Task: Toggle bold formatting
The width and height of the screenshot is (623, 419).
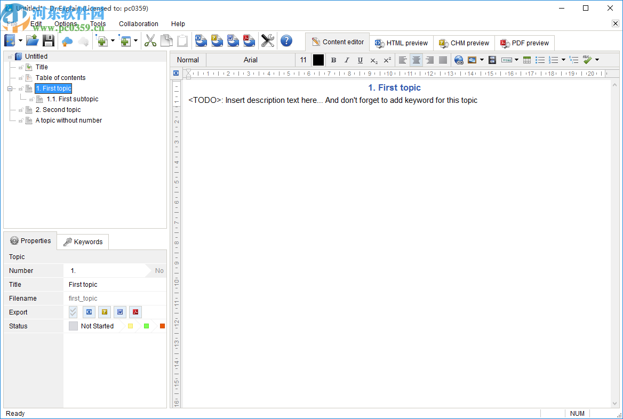Action: click(333, 60)
